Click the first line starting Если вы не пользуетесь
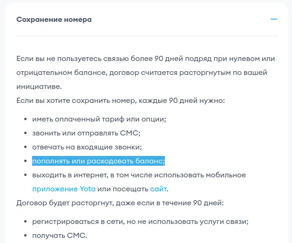The image size is (292, 243). click(145, 59)
